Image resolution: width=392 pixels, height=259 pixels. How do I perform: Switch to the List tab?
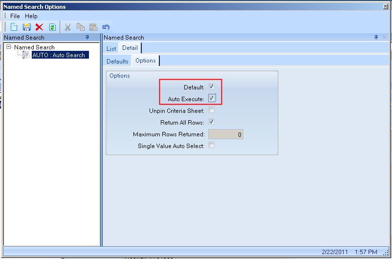tap(111, 48)
